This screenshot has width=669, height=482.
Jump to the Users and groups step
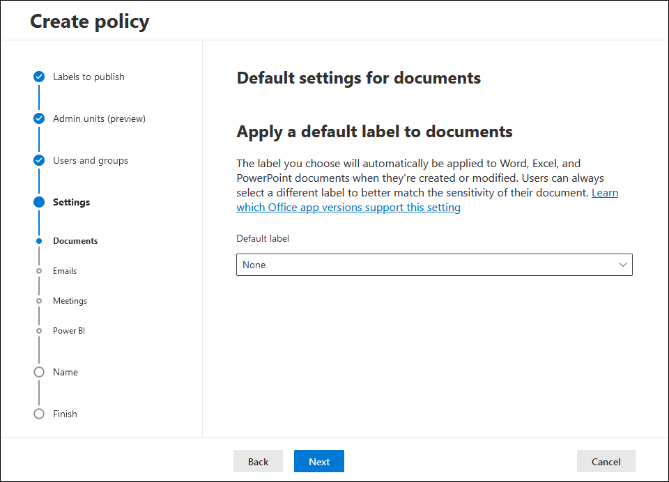(91, 160)
